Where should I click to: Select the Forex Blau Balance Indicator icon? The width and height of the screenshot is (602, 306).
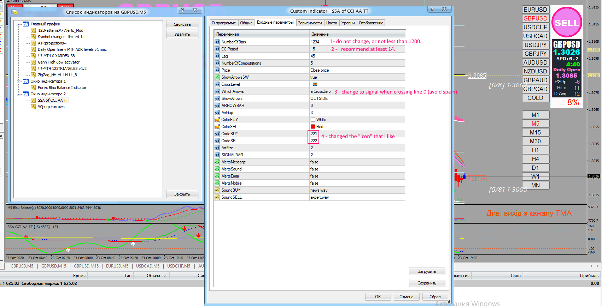[x=34, y=88]
